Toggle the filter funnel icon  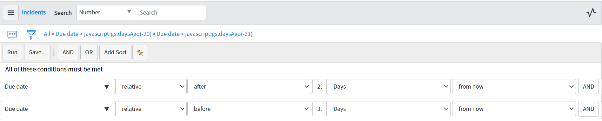[31, 34]
